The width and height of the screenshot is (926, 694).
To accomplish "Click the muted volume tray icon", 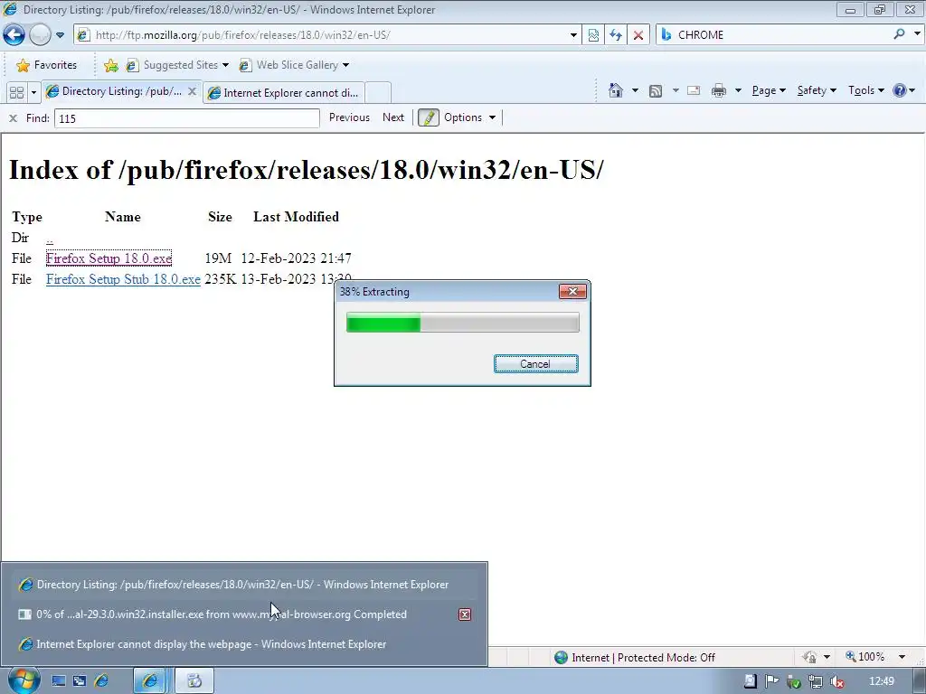I will (836, 681).
